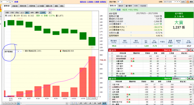This screenshot has width=194, height=105.
Task: Switch to the 主力地圖 tab
Action: pos(40,6)
